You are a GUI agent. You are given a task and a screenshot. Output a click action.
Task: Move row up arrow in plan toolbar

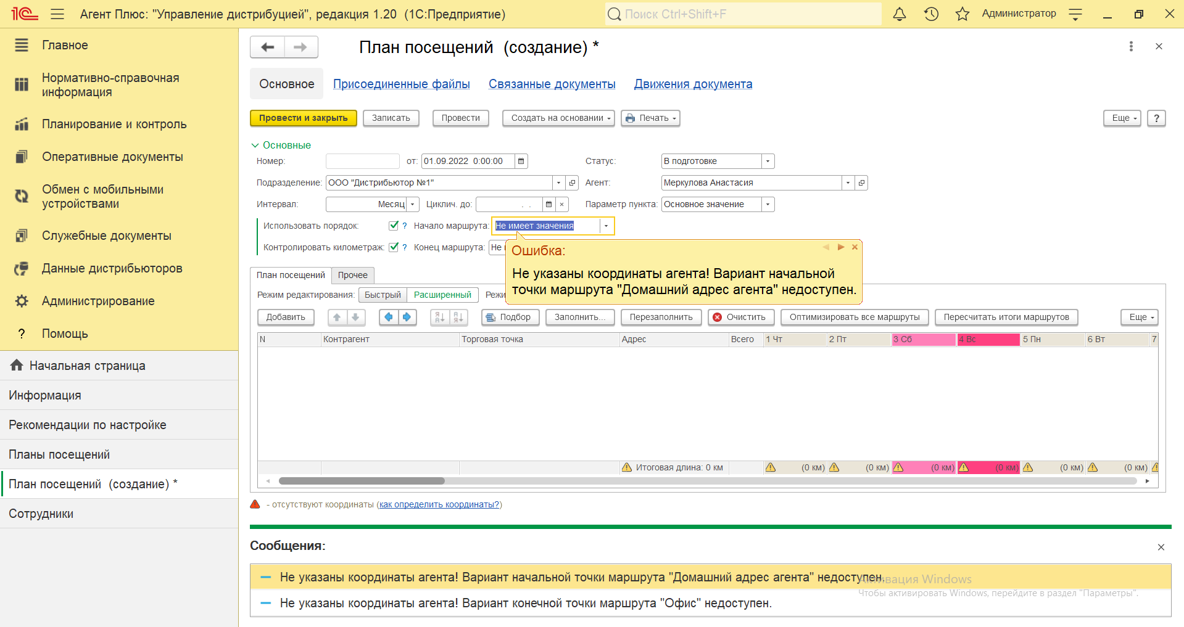337,317
